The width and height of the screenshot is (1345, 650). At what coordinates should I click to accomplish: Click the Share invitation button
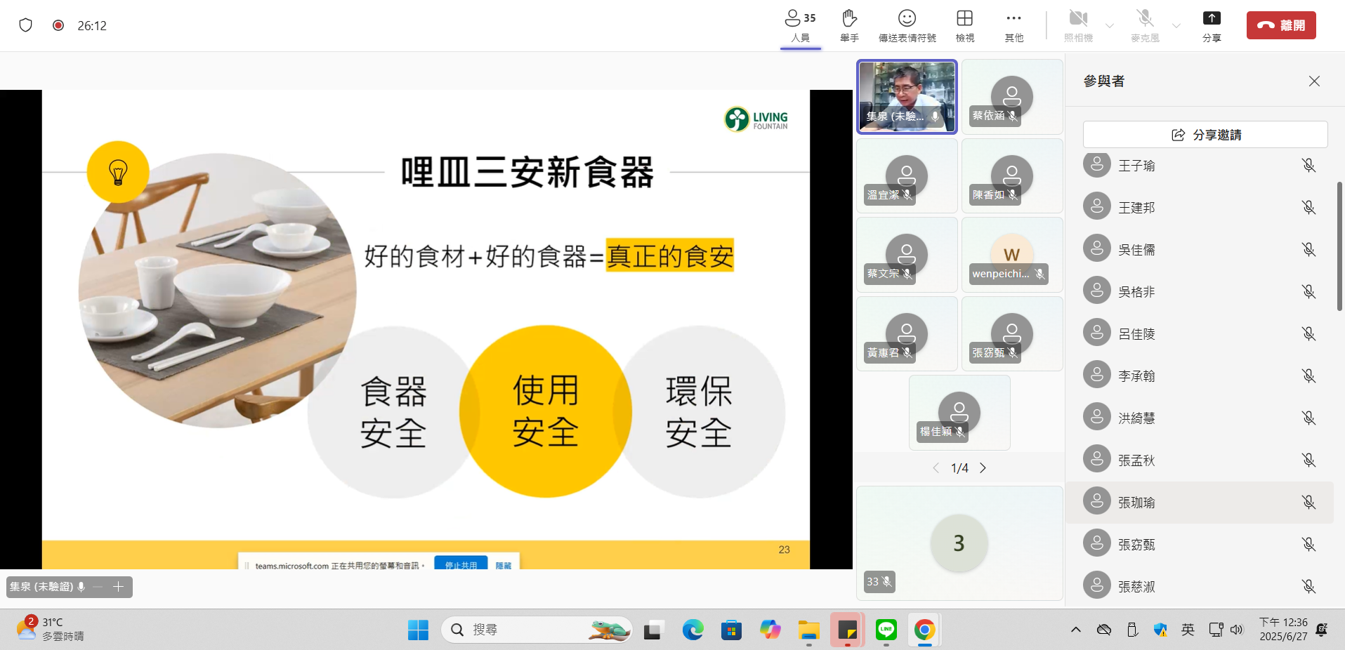(x=1205, y=135)
